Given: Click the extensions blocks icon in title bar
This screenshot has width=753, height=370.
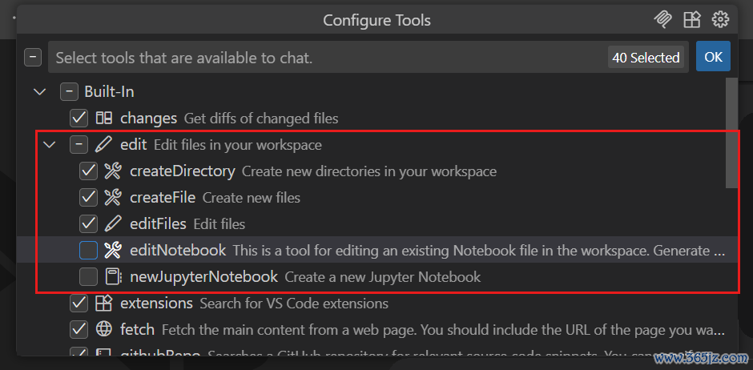Looking at the screenshot, I should point(691,20).
